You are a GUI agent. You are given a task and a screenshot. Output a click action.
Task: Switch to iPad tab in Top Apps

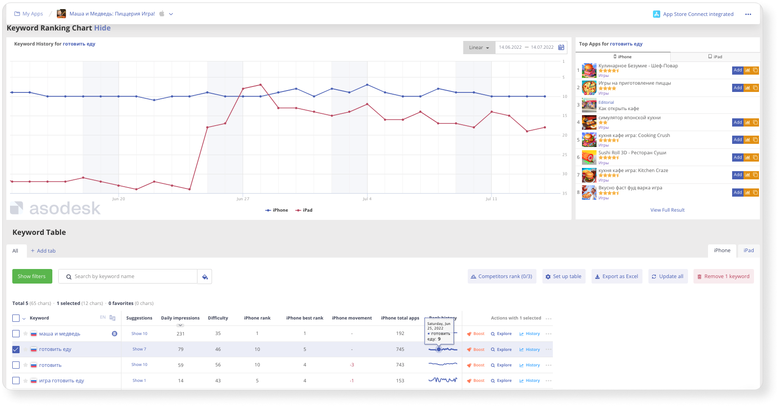click(x=715, y=57)
